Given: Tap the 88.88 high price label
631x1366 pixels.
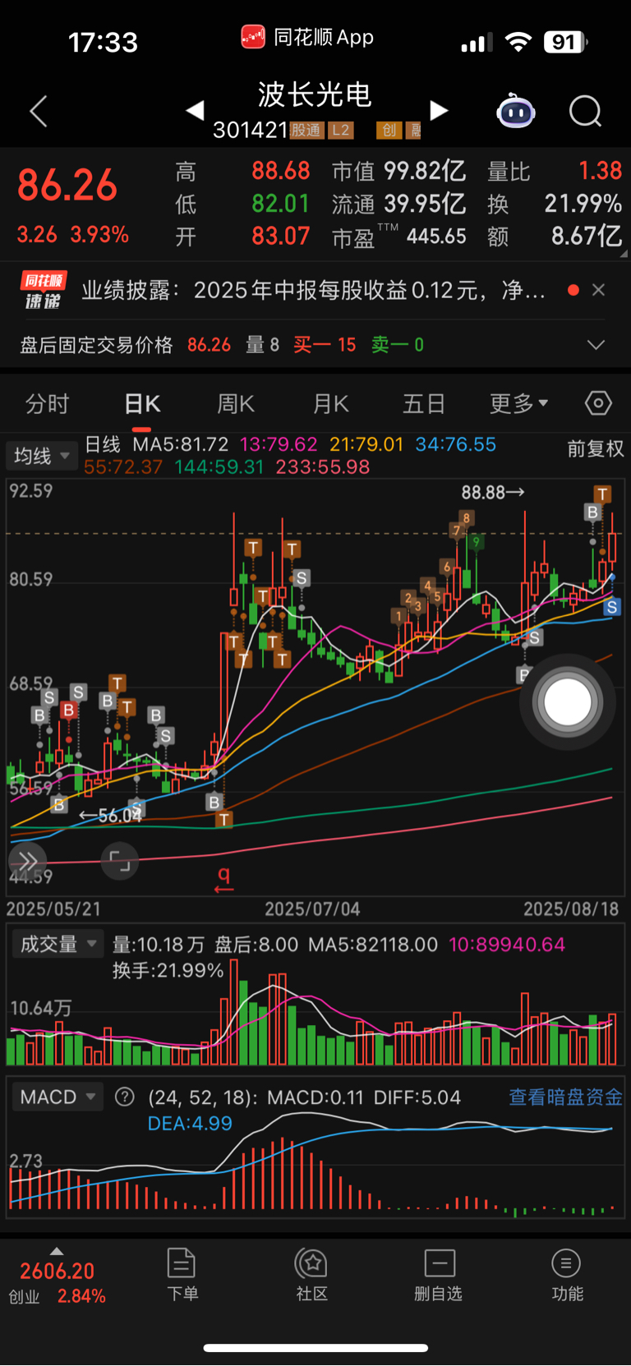Looking at the screenshot, I should pos(492,492).
